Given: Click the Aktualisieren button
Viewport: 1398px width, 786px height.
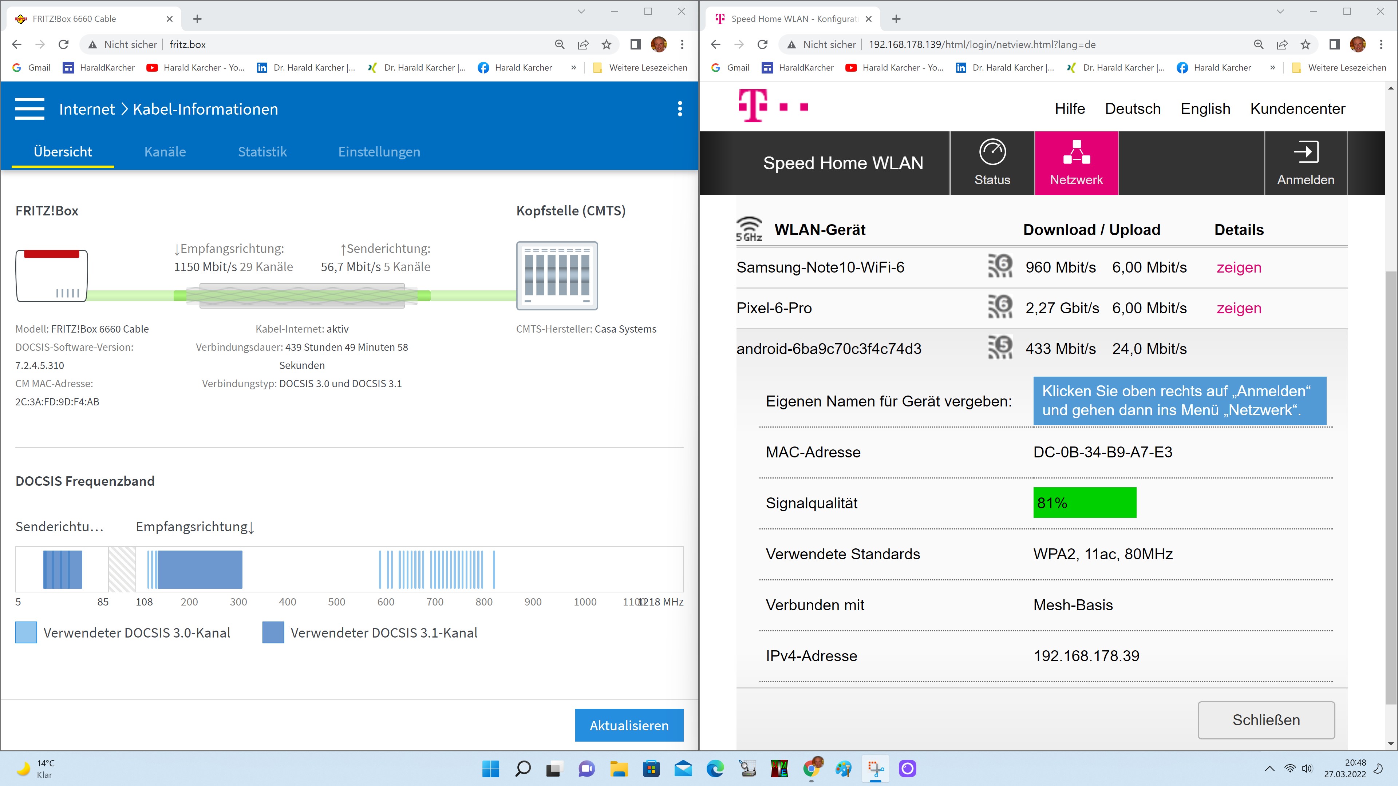Looking at the screenshot, I should coord(629,725).
